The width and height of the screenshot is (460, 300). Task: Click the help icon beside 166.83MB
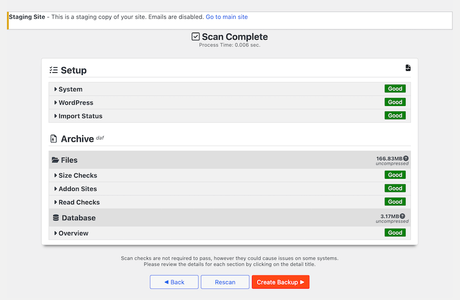406,158
